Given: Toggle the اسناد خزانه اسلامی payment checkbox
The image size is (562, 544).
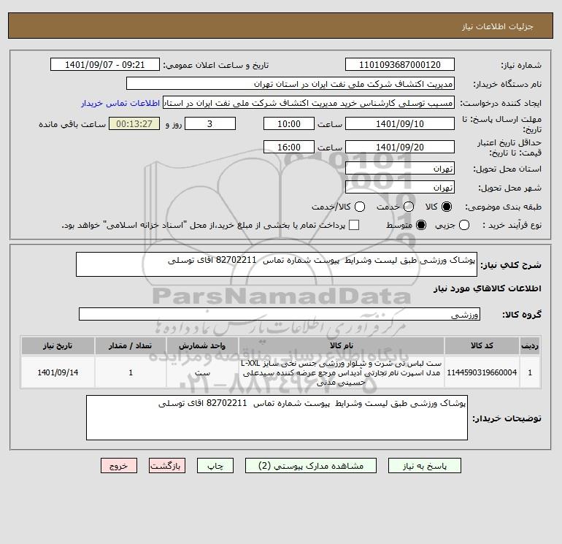Looking at the screenshot, I should tap(354, 225).
